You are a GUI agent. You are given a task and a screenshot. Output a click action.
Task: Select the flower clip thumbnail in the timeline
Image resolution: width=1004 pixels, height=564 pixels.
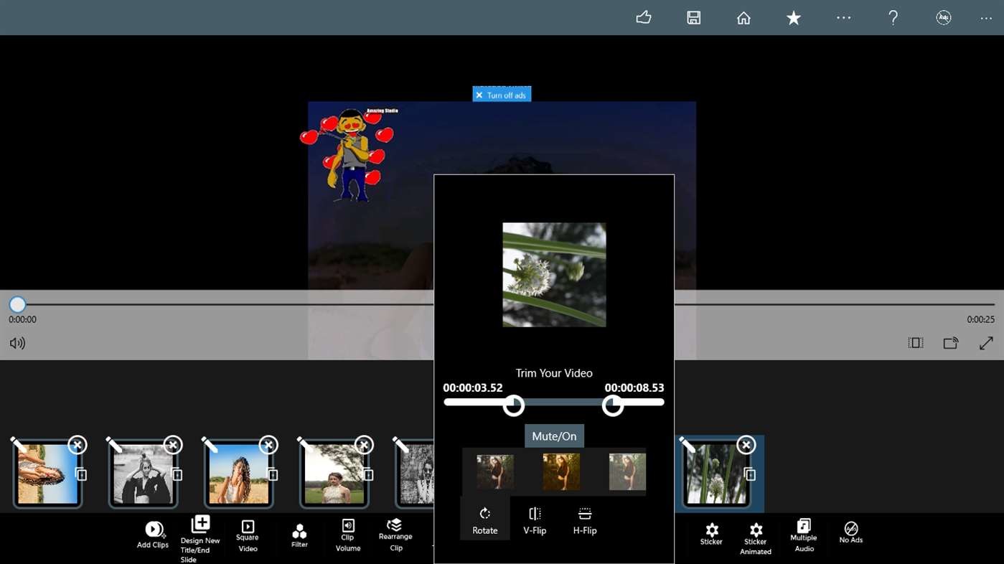[x=718, y=472]
